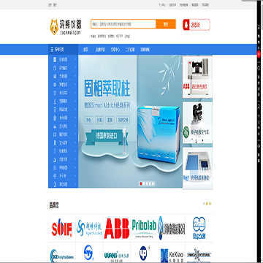Click the 德国原装进口 ribbon on the banner
The image size is (263, 263).
[x=107, y=136]
